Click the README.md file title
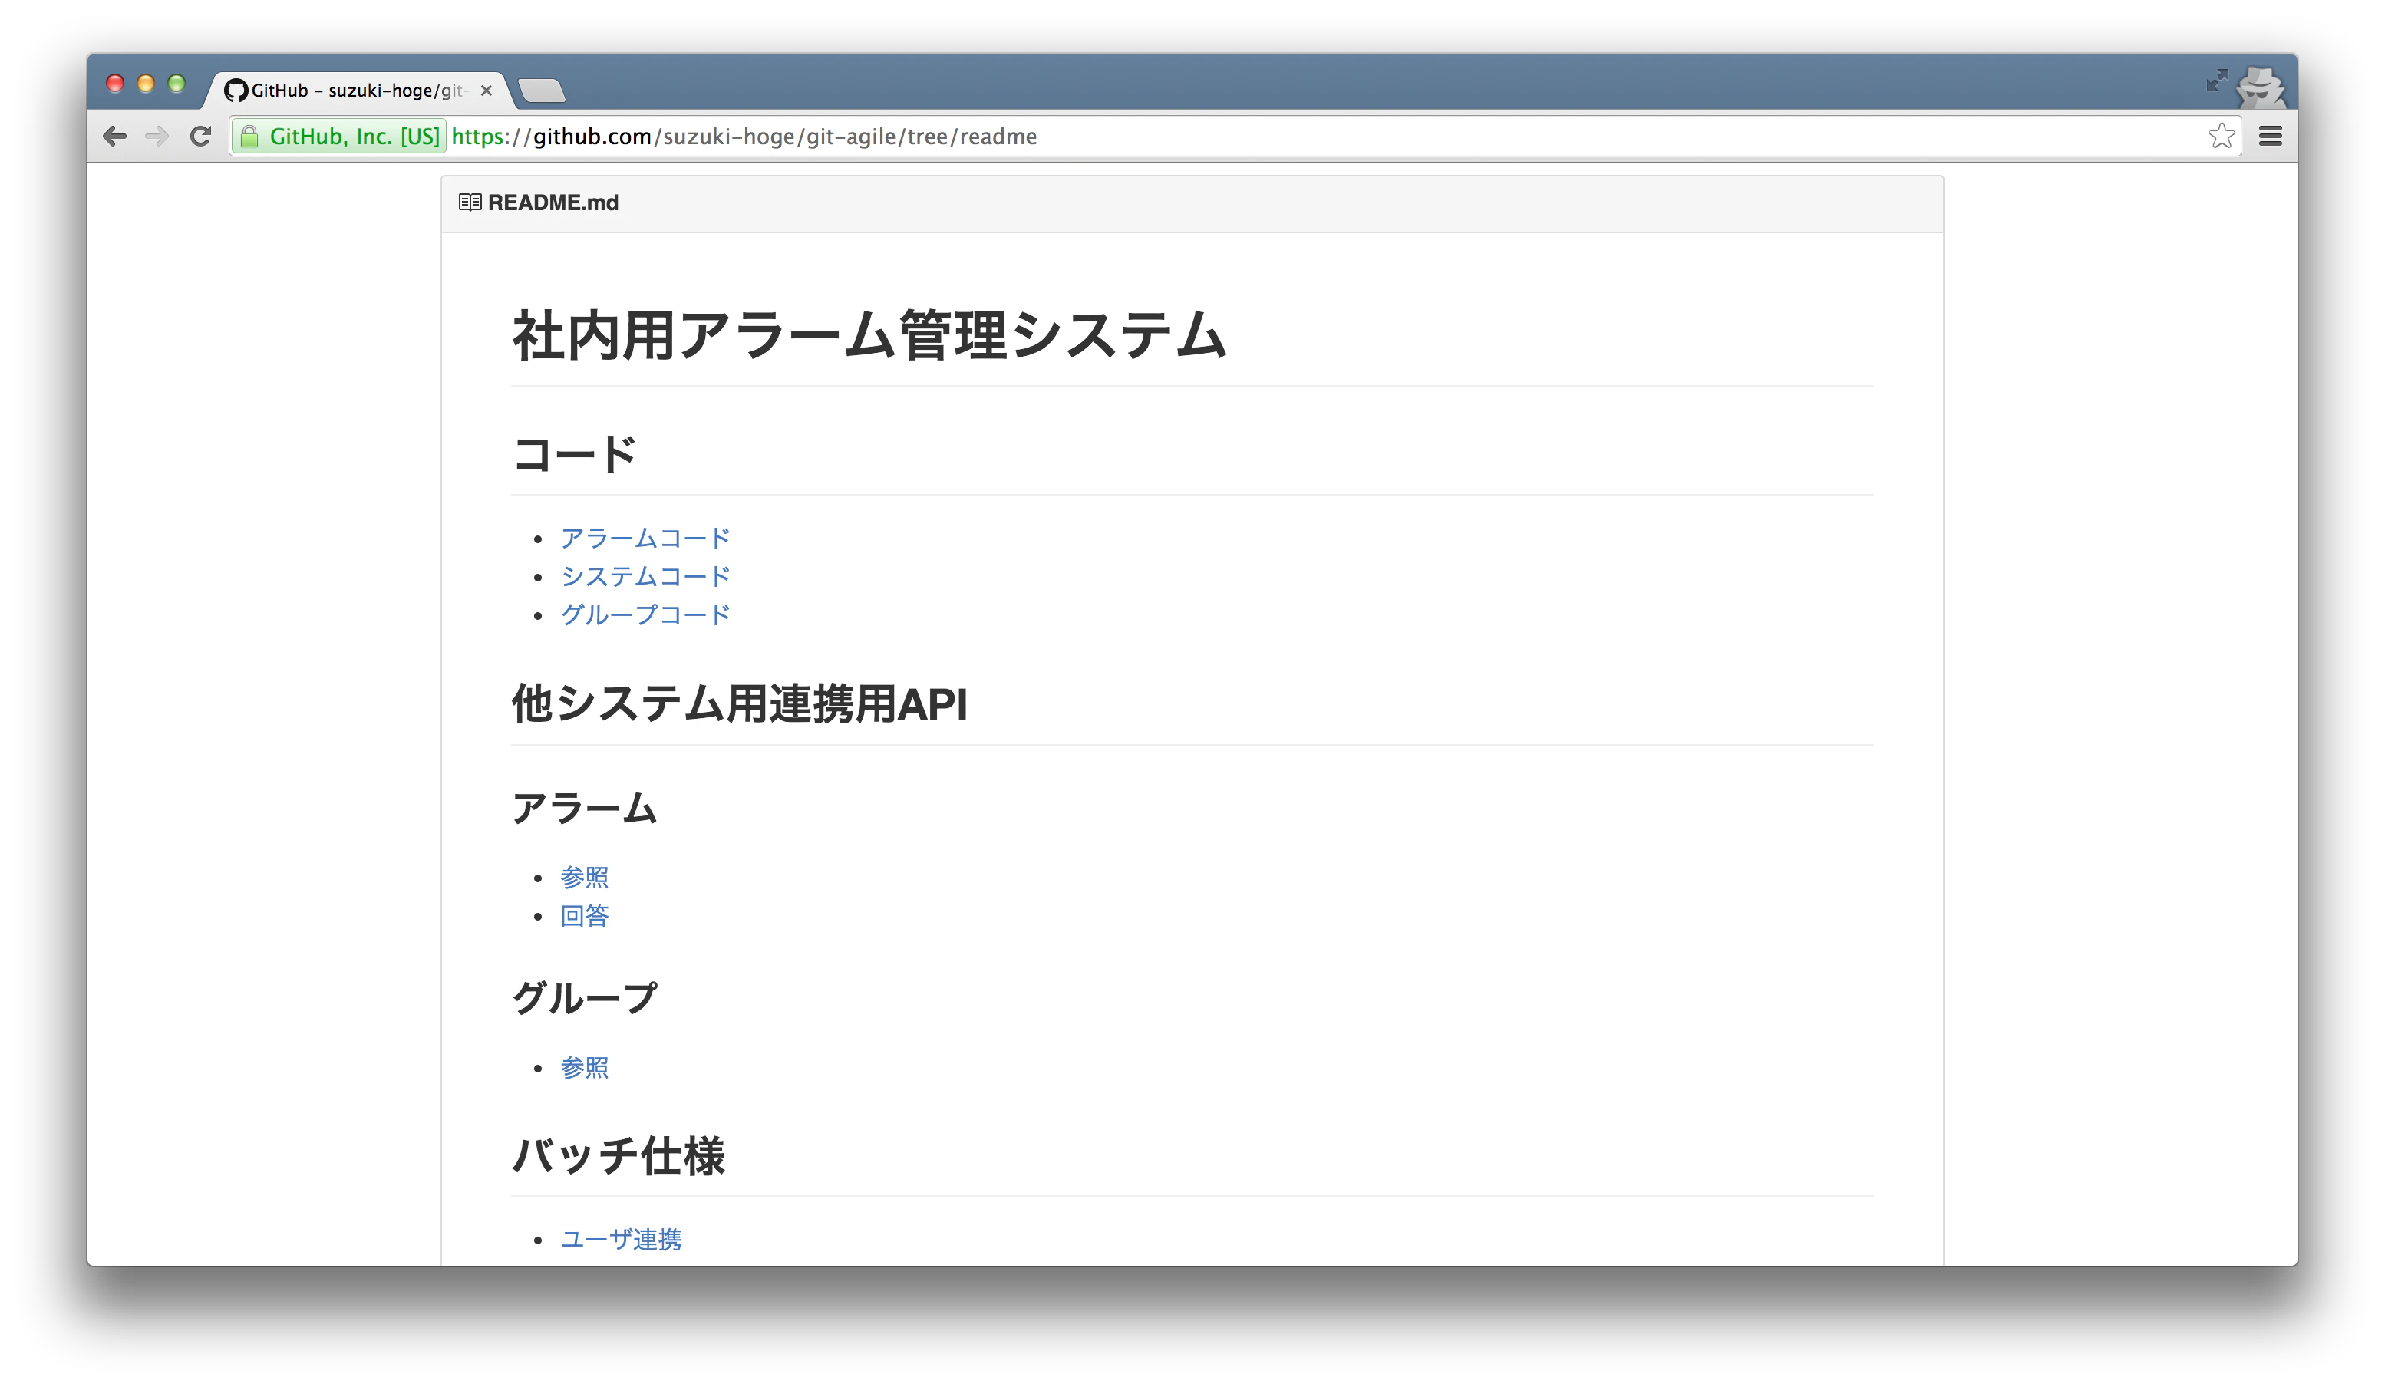The height and width of the screenshot is (1387, 2385). [x=553, y=203]
